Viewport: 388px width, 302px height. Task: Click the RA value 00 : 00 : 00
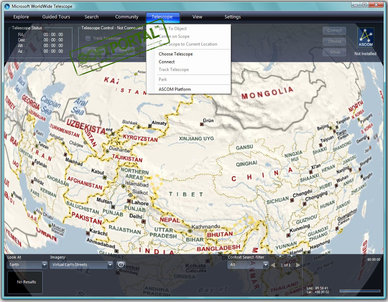coord(53,34)
